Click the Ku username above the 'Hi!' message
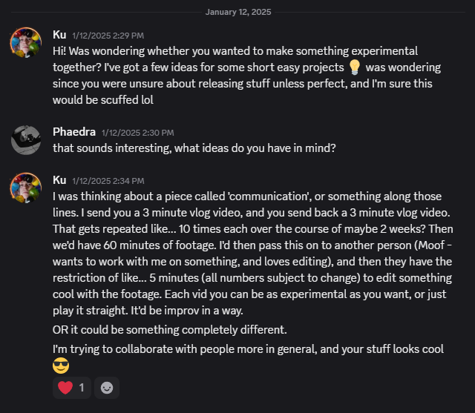Screen dimensions: 475x413 point(59,35)
